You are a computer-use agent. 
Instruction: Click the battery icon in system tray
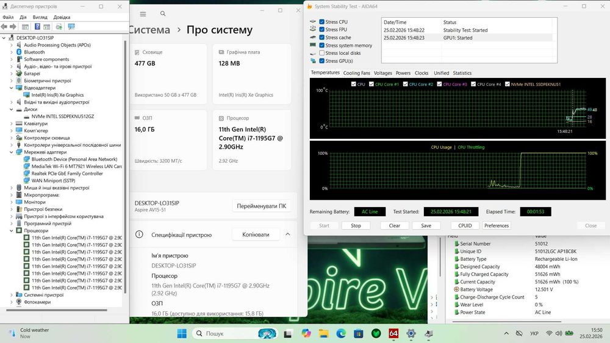pos(569,333)
